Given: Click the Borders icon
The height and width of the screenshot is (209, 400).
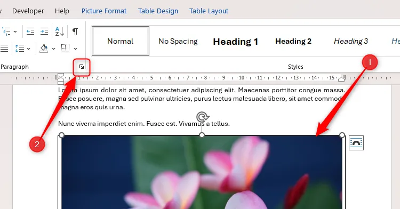Looking at the screenshot, I should click(65, 48).
